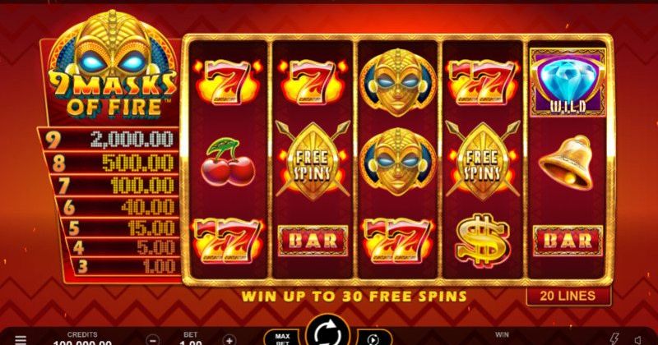
Task: Click the FREE SPINS shield on reel two
Action: [313, 159]
